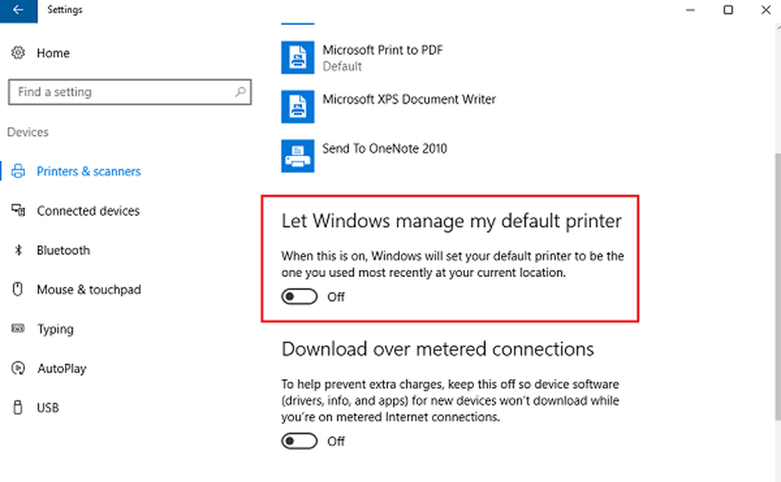Image resolution: width=781 pixels, height=482 pixels.
Task: Toggle Let Windows manage my default printer
Action: point(300,297)
